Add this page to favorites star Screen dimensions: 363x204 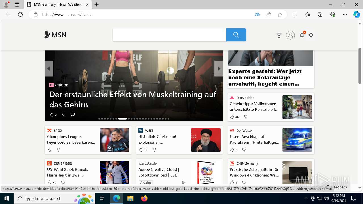coord(280,14)
